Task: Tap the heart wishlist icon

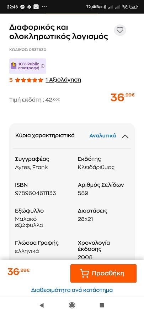Action: [120, 30]
